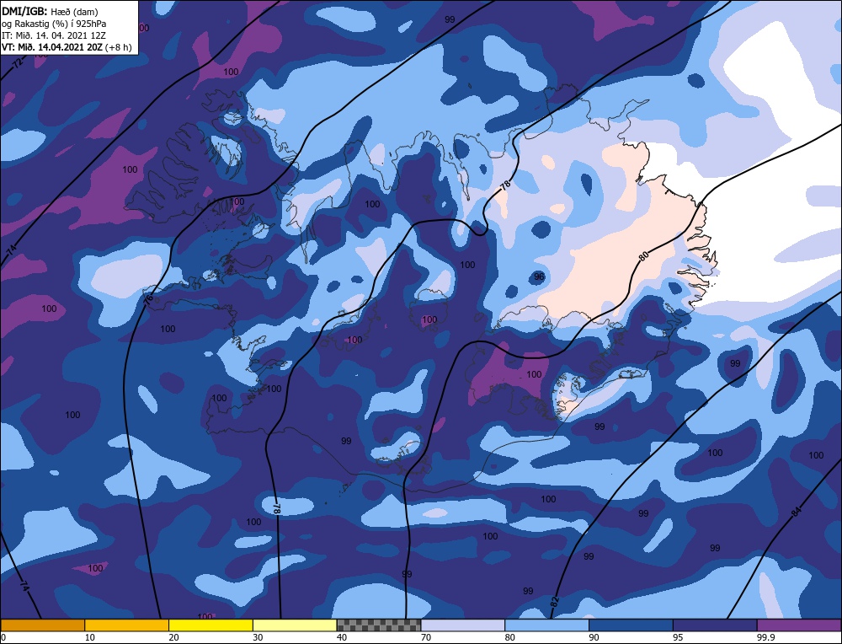This screenshot has height=644, width=842.
Task: Click the gray checkered 40–70 legend swatch
Action: click(379, 625)
